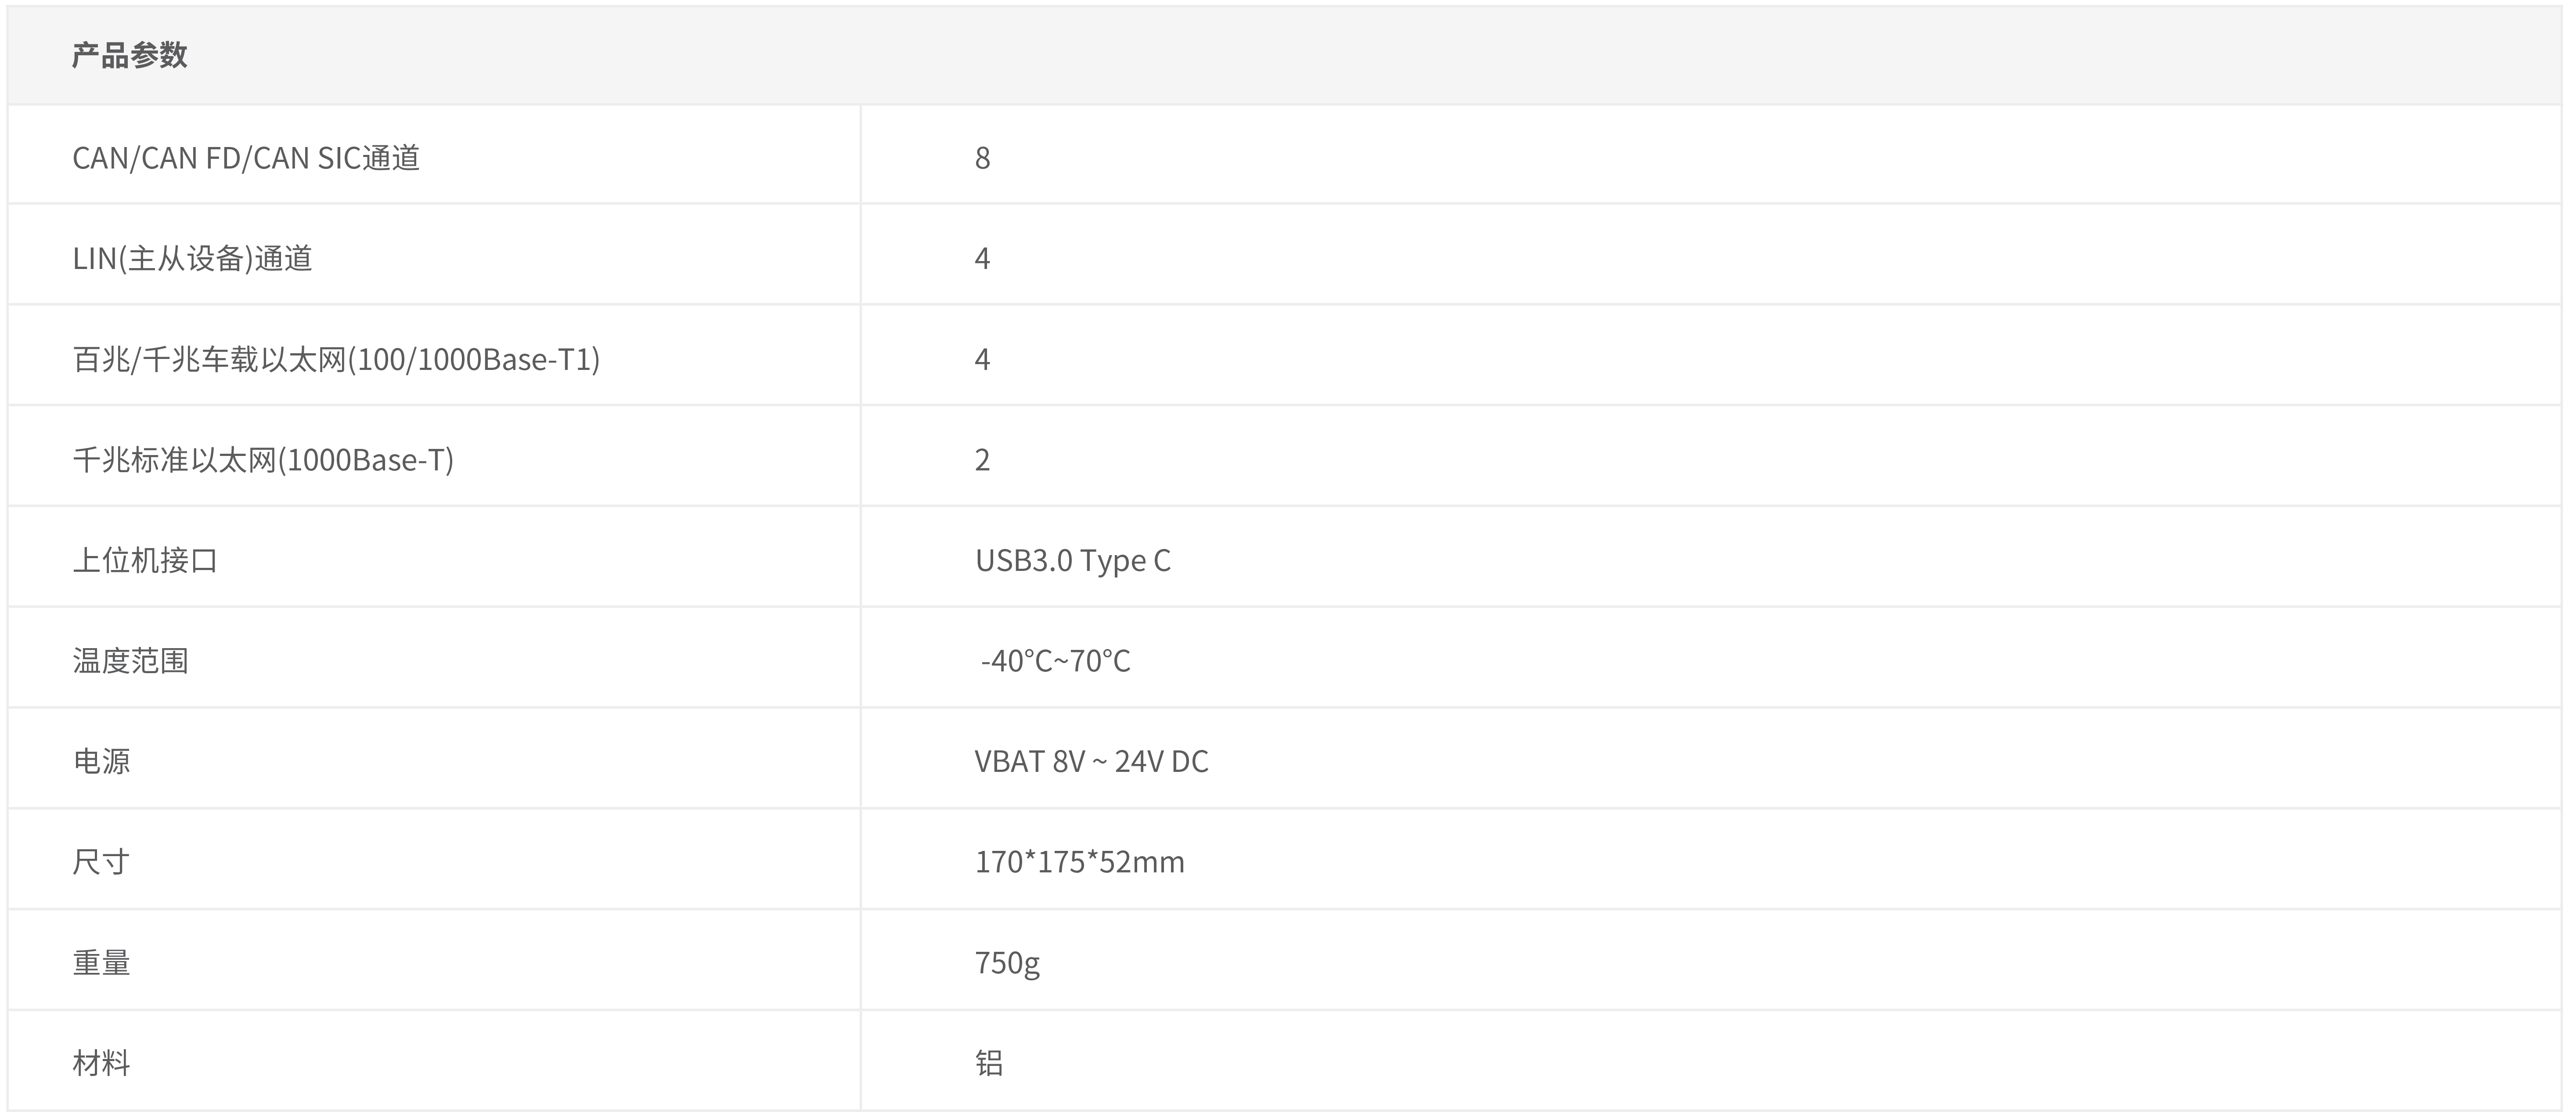Click the 铝 material value
This screenshot has width=2576, height=1119.
coord(989,1063)
